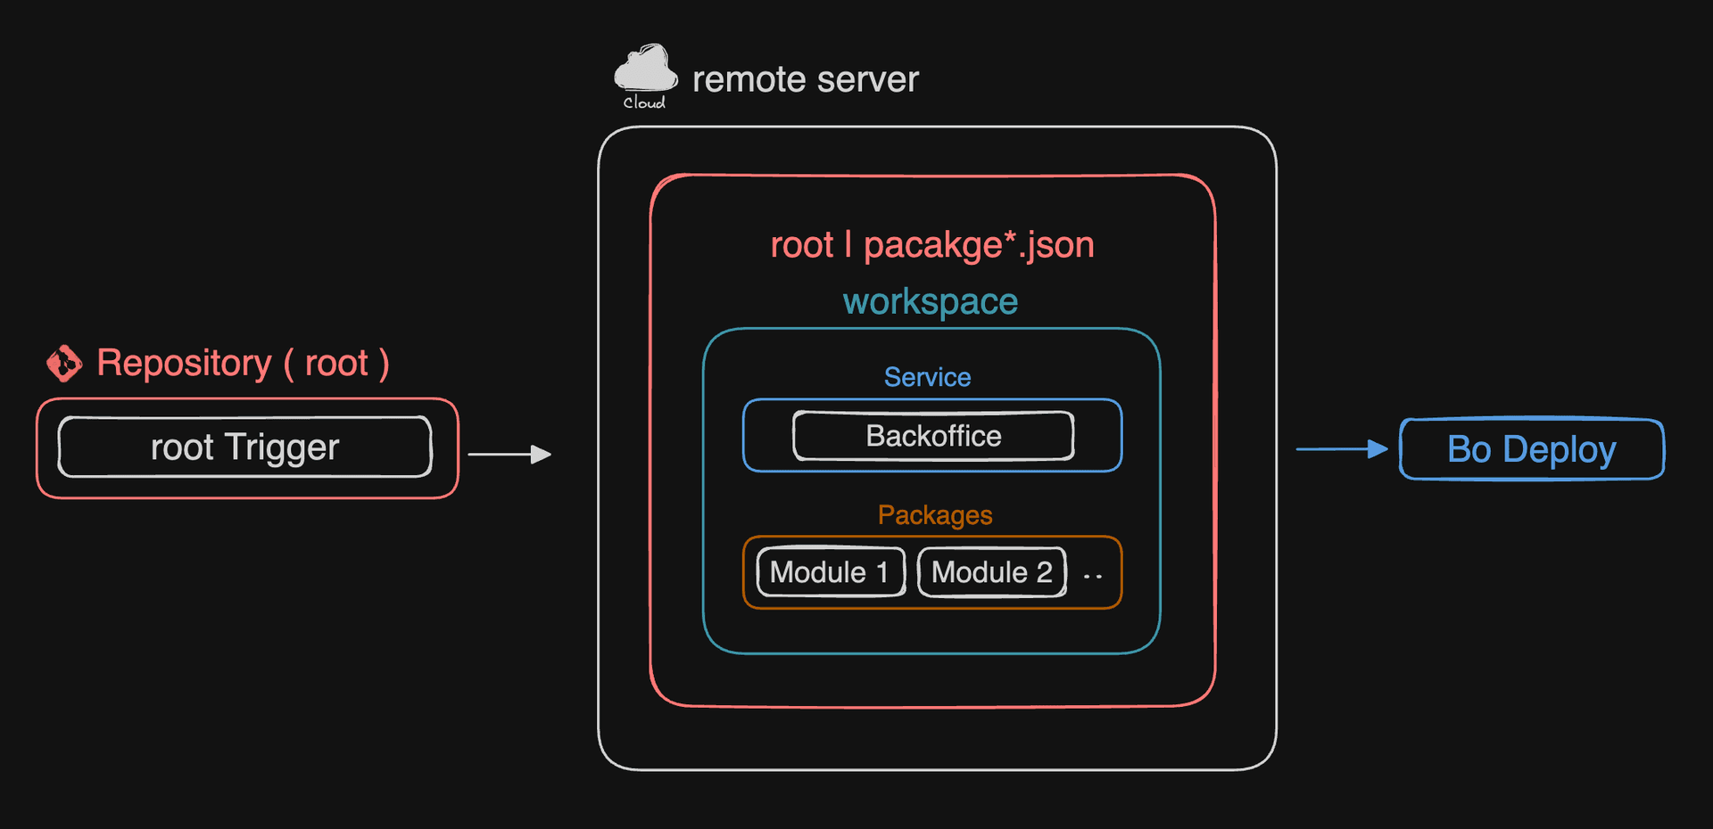Click the red git repository icon

(64, 364)
